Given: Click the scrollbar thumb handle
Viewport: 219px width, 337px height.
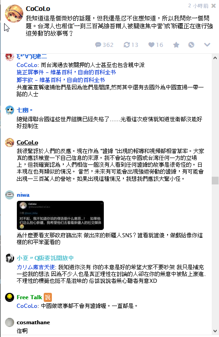Looking at the screenshot, I should [x=215, y=180].
